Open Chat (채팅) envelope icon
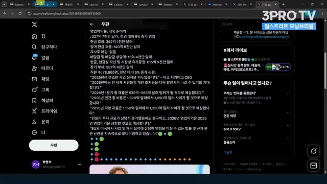Screen dimensions: 327x184 (x=34, y=79)
